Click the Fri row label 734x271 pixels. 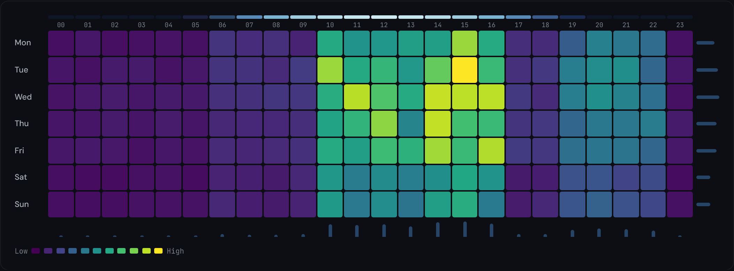19,150
